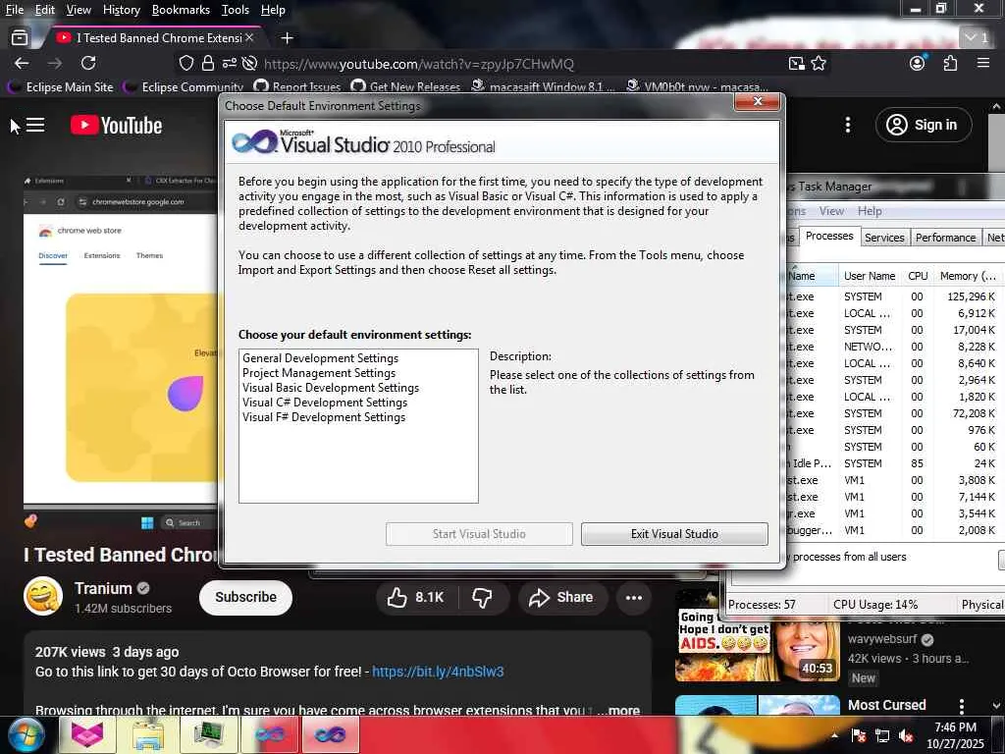Open the Firefox account profile icon
The image size is (1005, 754).
click(x=918, y=63)
